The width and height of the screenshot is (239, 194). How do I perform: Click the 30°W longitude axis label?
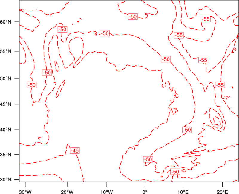click(x=25, y=192)
